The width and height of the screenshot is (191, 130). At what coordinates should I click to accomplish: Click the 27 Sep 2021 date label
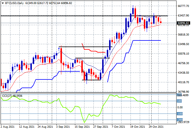point(101,127)
